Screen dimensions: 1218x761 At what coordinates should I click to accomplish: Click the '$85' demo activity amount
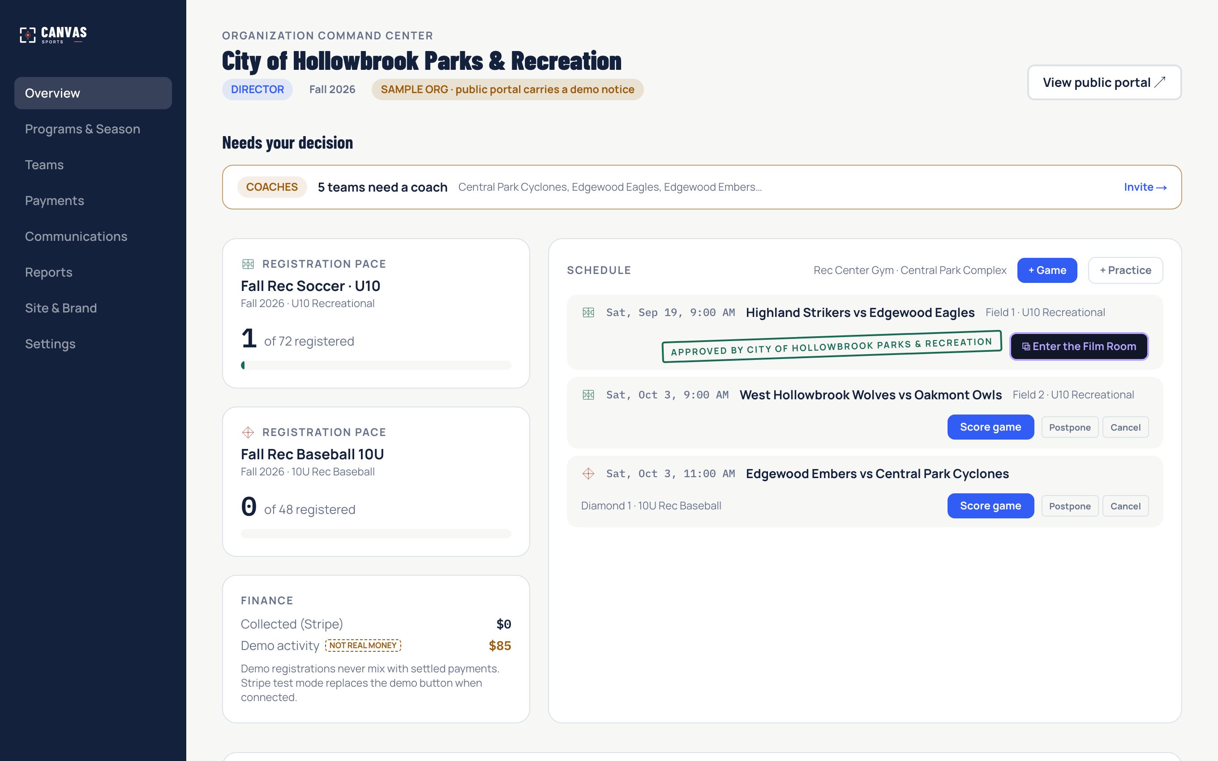click(500, 646)
